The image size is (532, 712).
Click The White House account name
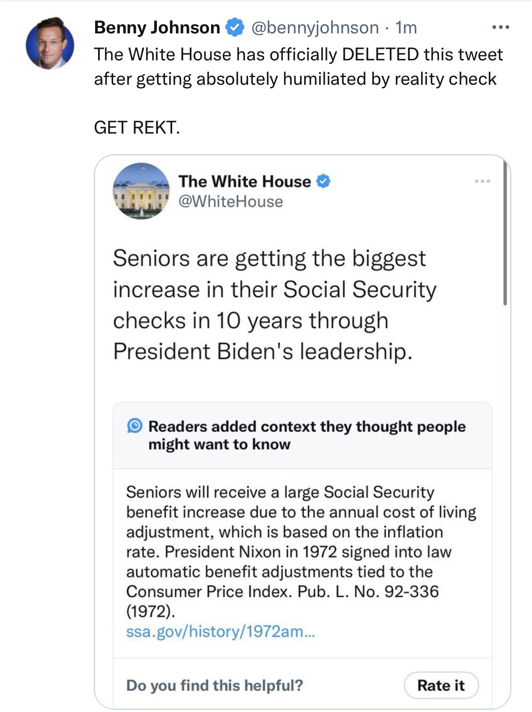(x=245, y=182)
